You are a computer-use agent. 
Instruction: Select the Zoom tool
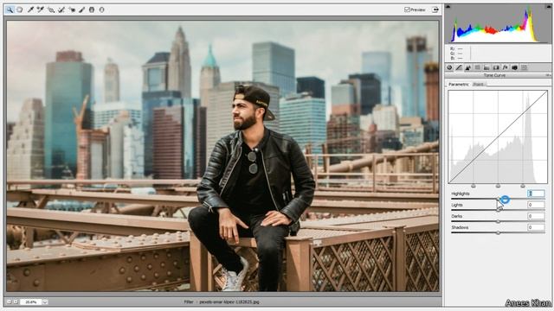tap(10, 10)
